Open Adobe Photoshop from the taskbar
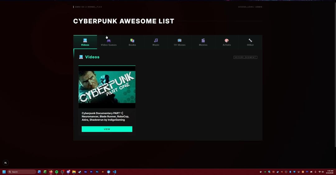This screenshot has height=175, width=336. coord(97,172)
